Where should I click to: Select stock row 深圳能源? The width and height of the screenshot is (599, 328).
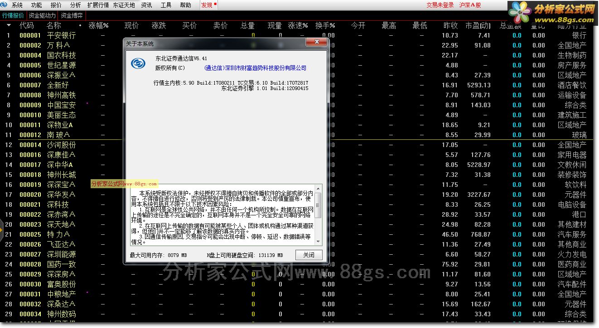point(62,254)
